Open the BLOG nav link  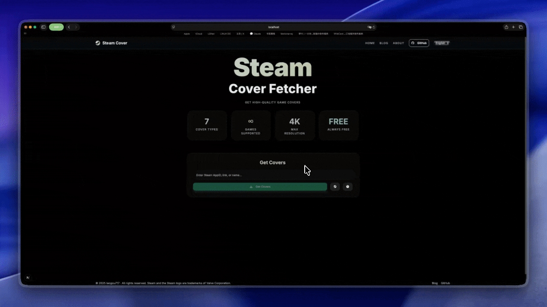click(384, 43)
